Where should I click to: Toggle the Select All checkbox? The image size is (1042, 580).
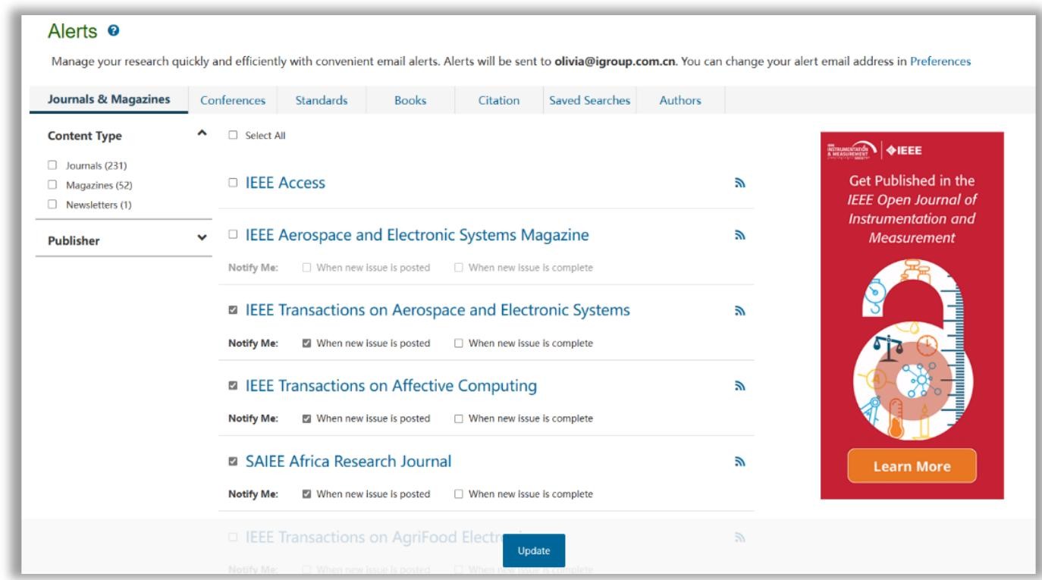(234, 136)
